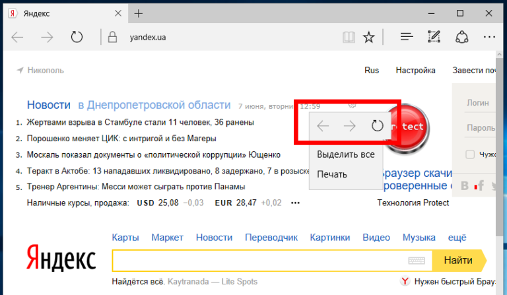Open Edge More actions ellipsis menu
507x295 pixels.
coord(489,37)
